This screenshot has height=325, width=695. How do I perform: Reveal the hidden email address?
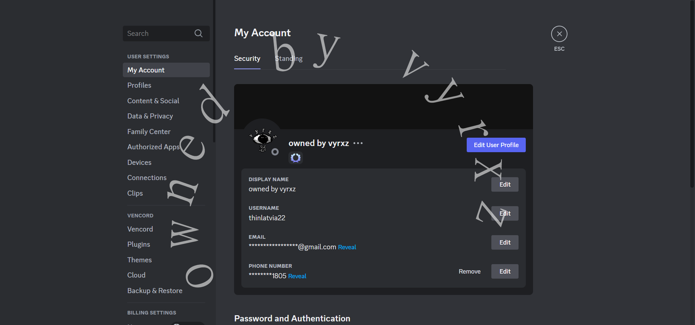[x=347, y=247]
